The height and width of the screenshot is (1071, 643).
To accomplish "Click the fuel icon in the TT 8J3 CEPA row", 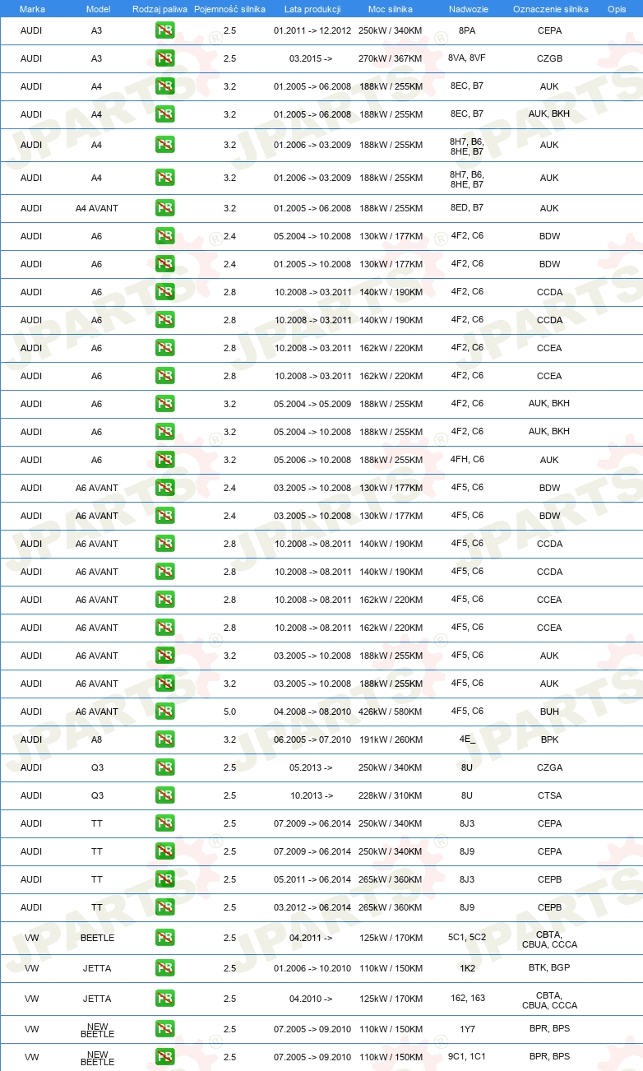I will point(164,823).
